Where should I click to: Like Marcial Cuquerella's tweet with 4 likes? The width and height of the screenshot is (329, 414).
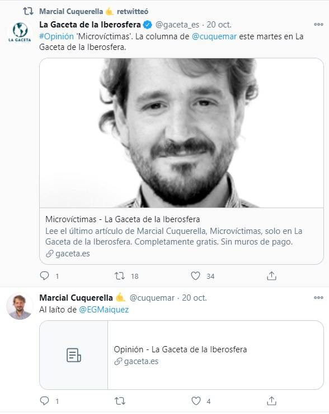[x=196, y=401]
